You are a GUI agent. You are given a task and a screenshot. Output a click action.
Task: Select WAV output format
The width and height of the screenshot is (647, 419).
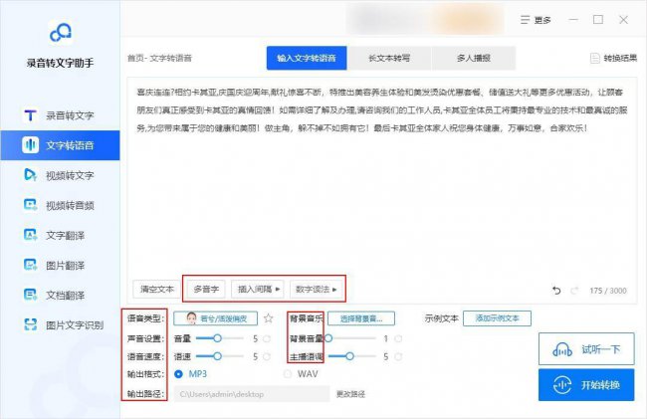click(x=301, y=374)
